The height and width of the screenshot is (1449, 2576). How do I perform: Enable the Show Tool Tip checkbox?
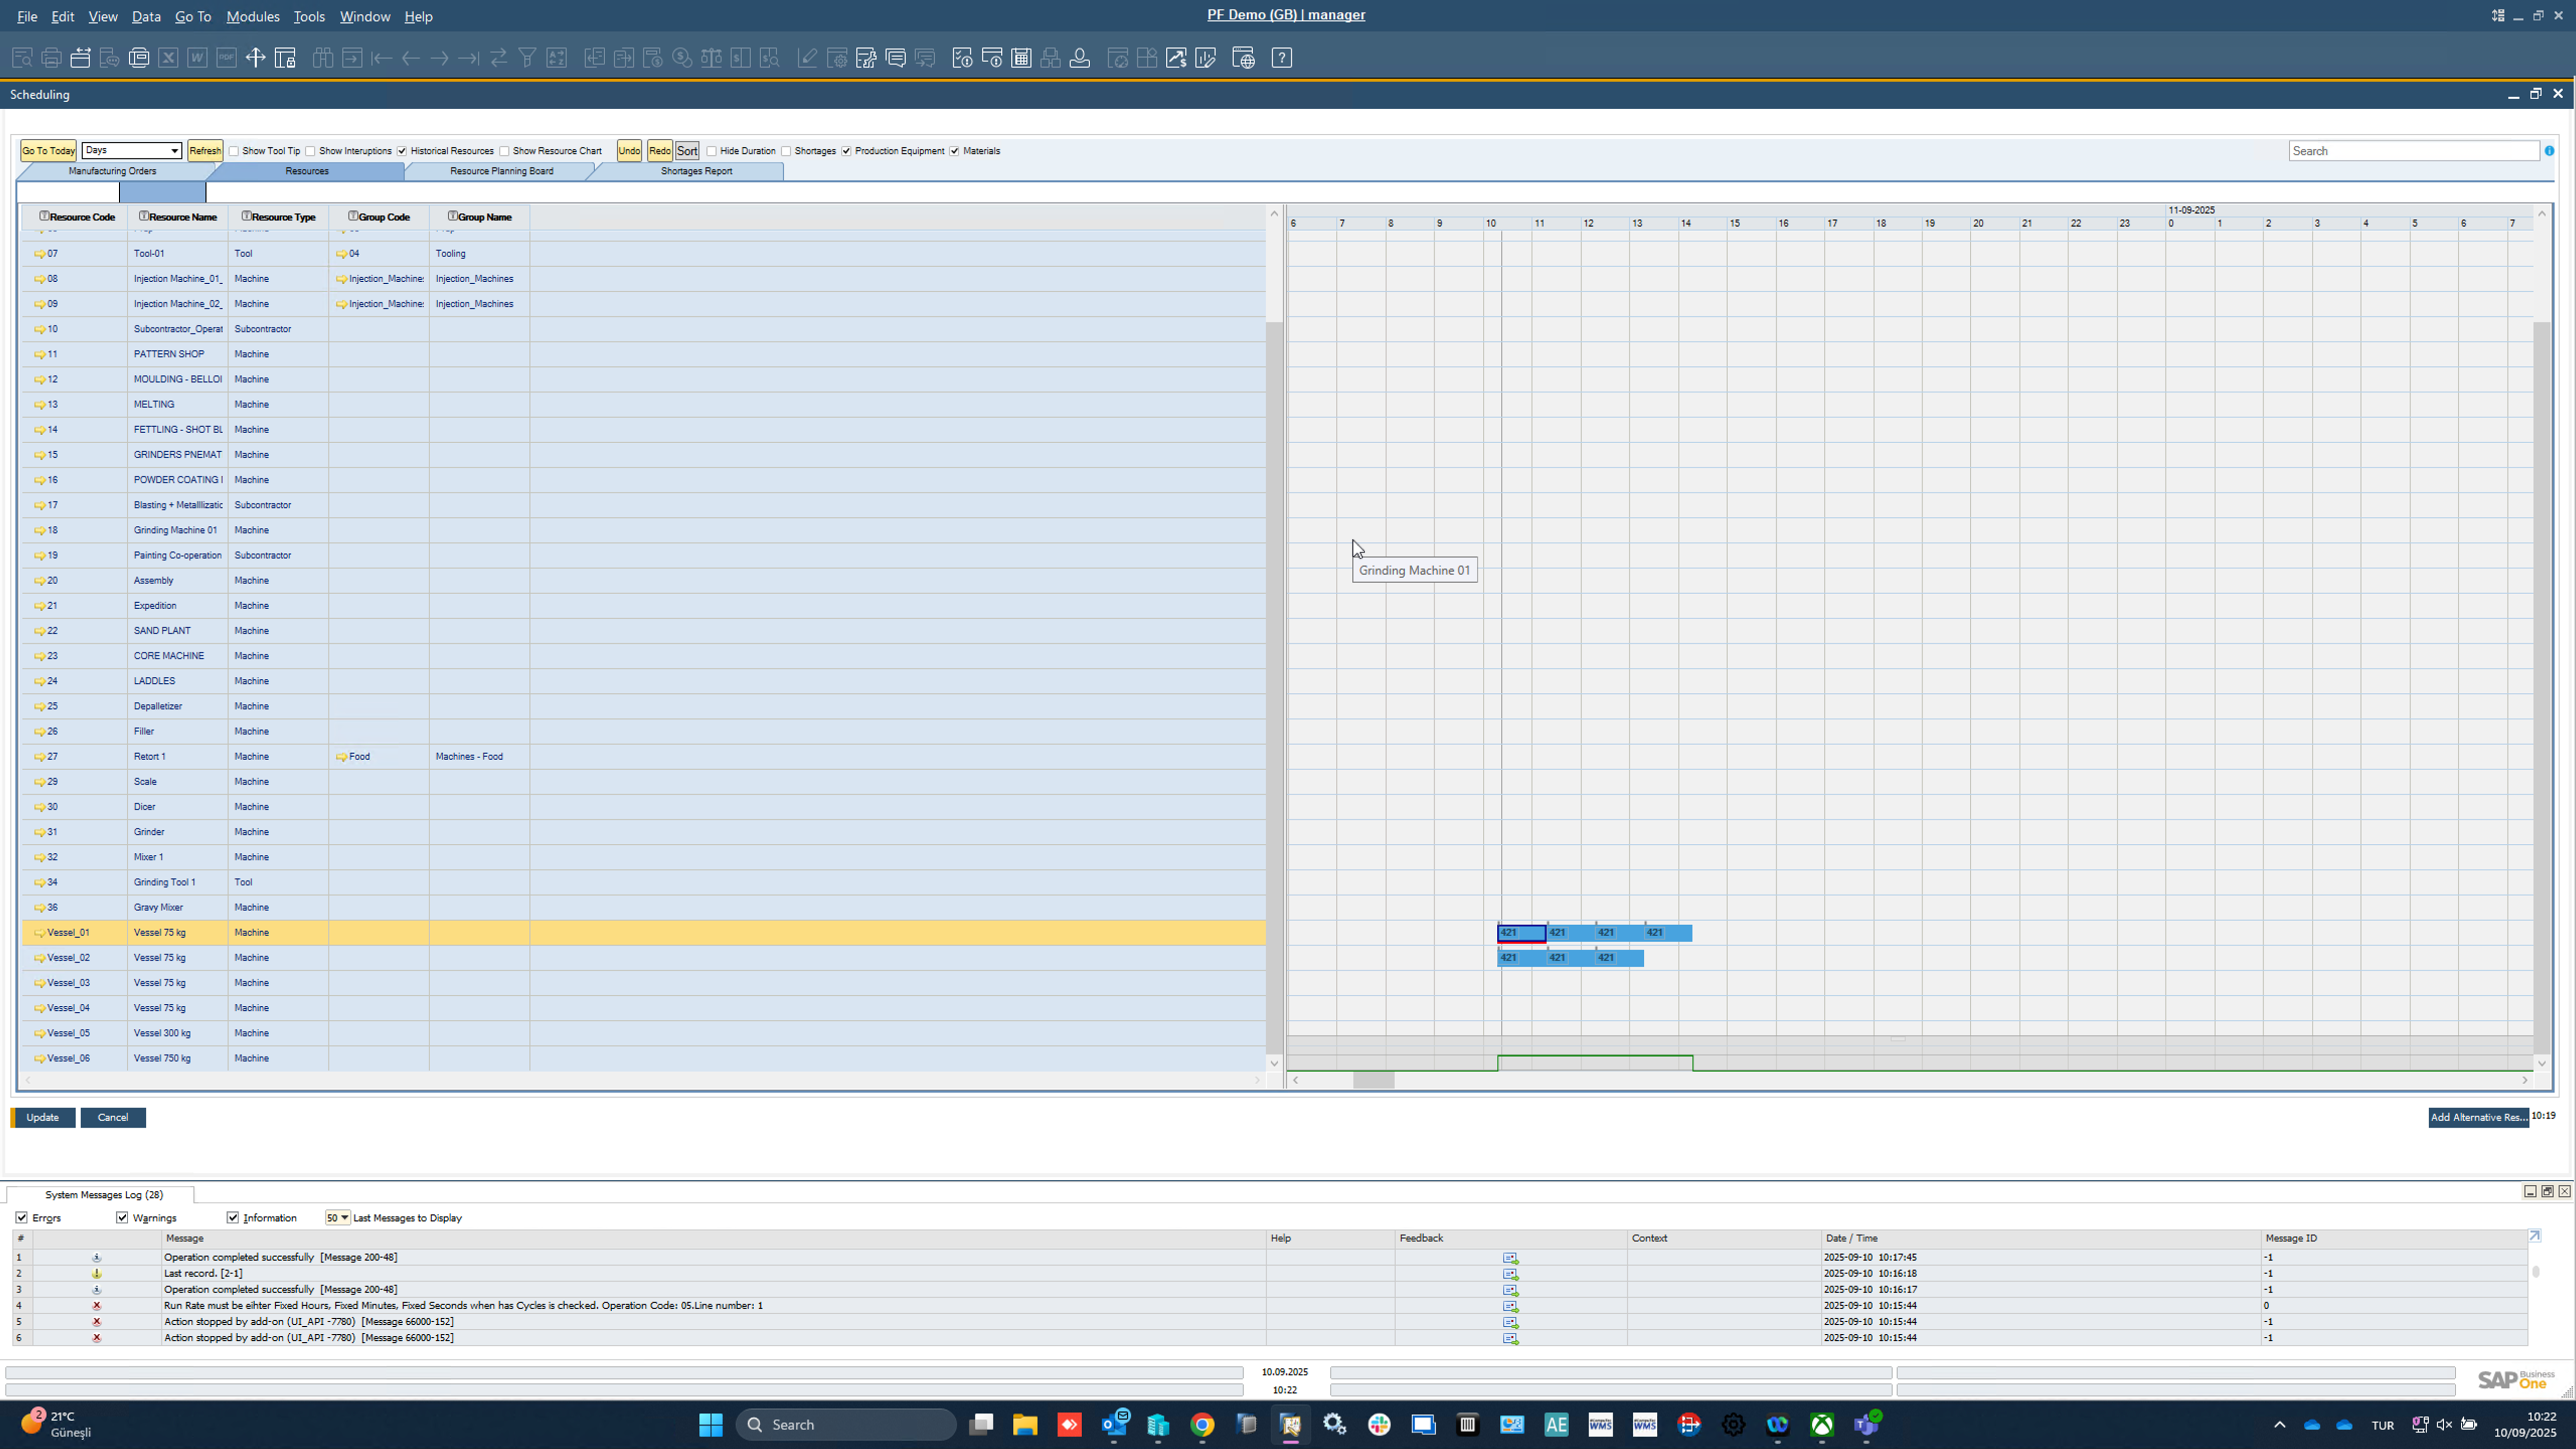pyautogui.click(x=234, y=151)
